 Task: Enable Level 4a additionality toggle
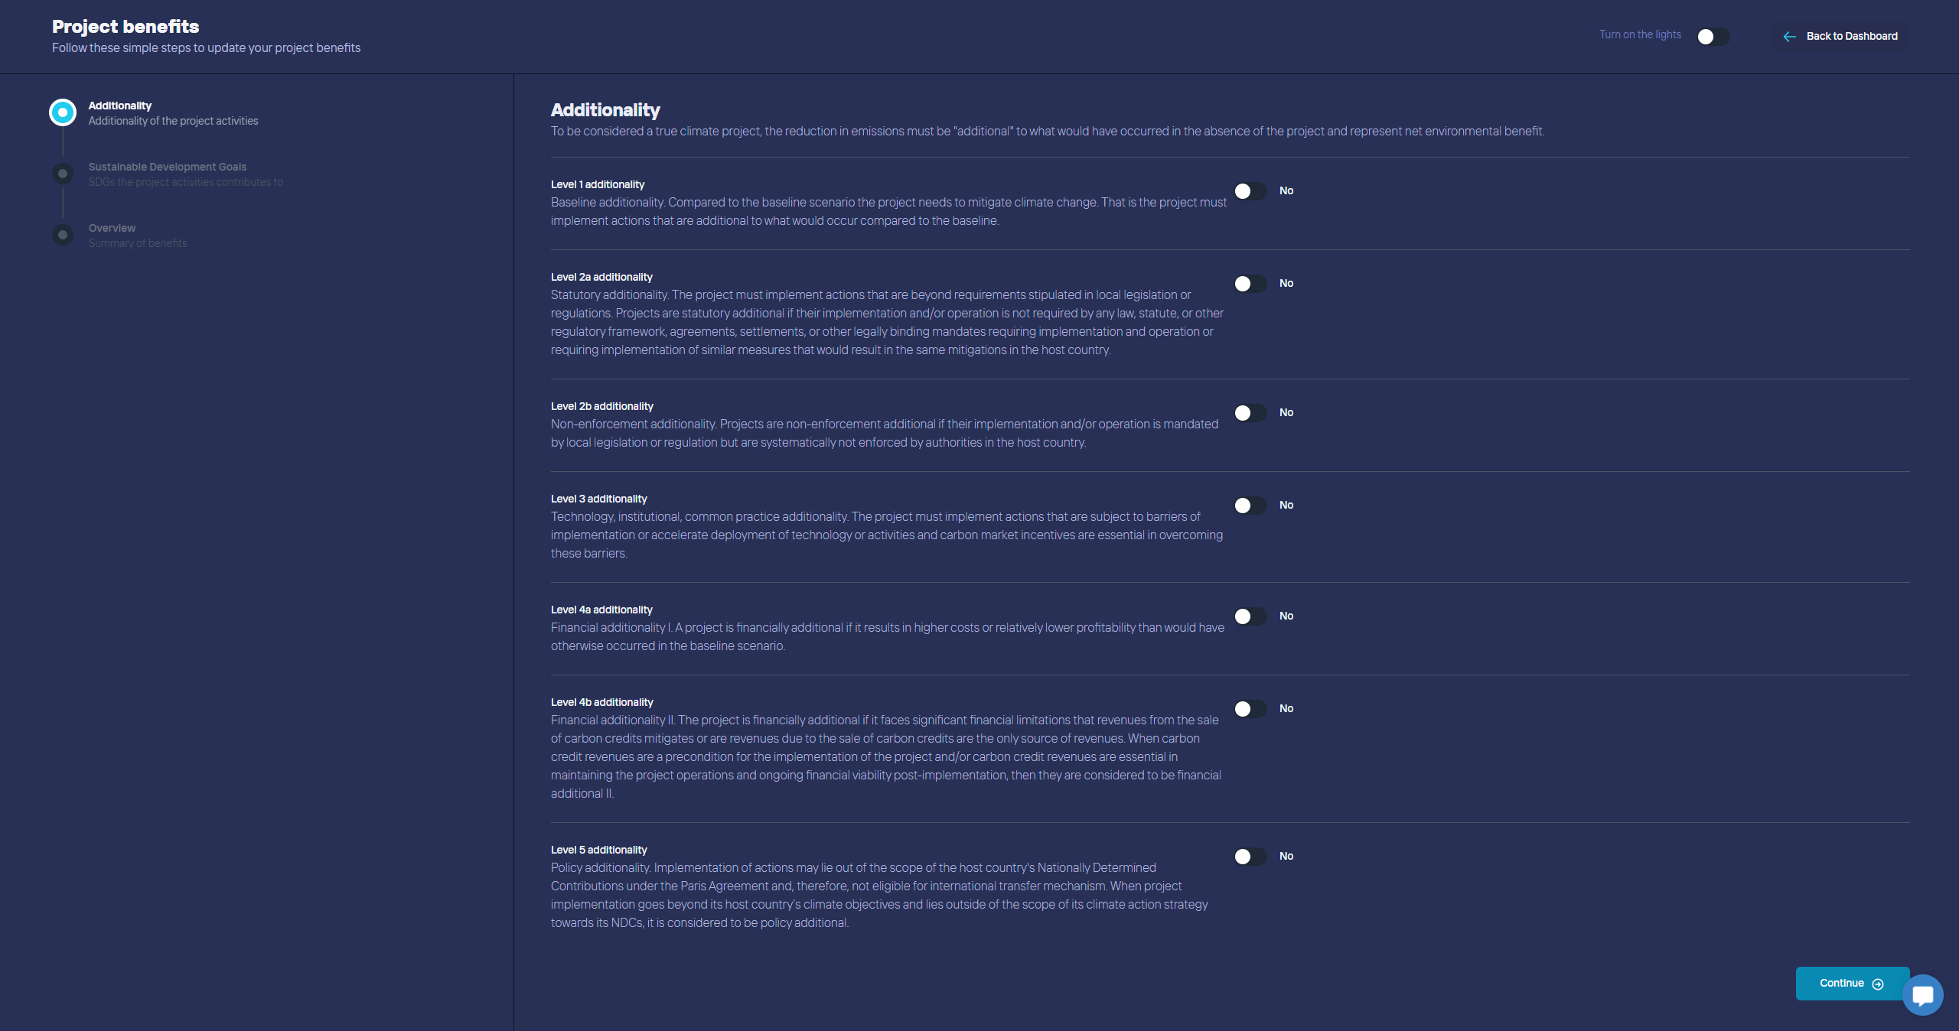[x=1250, y=616]
